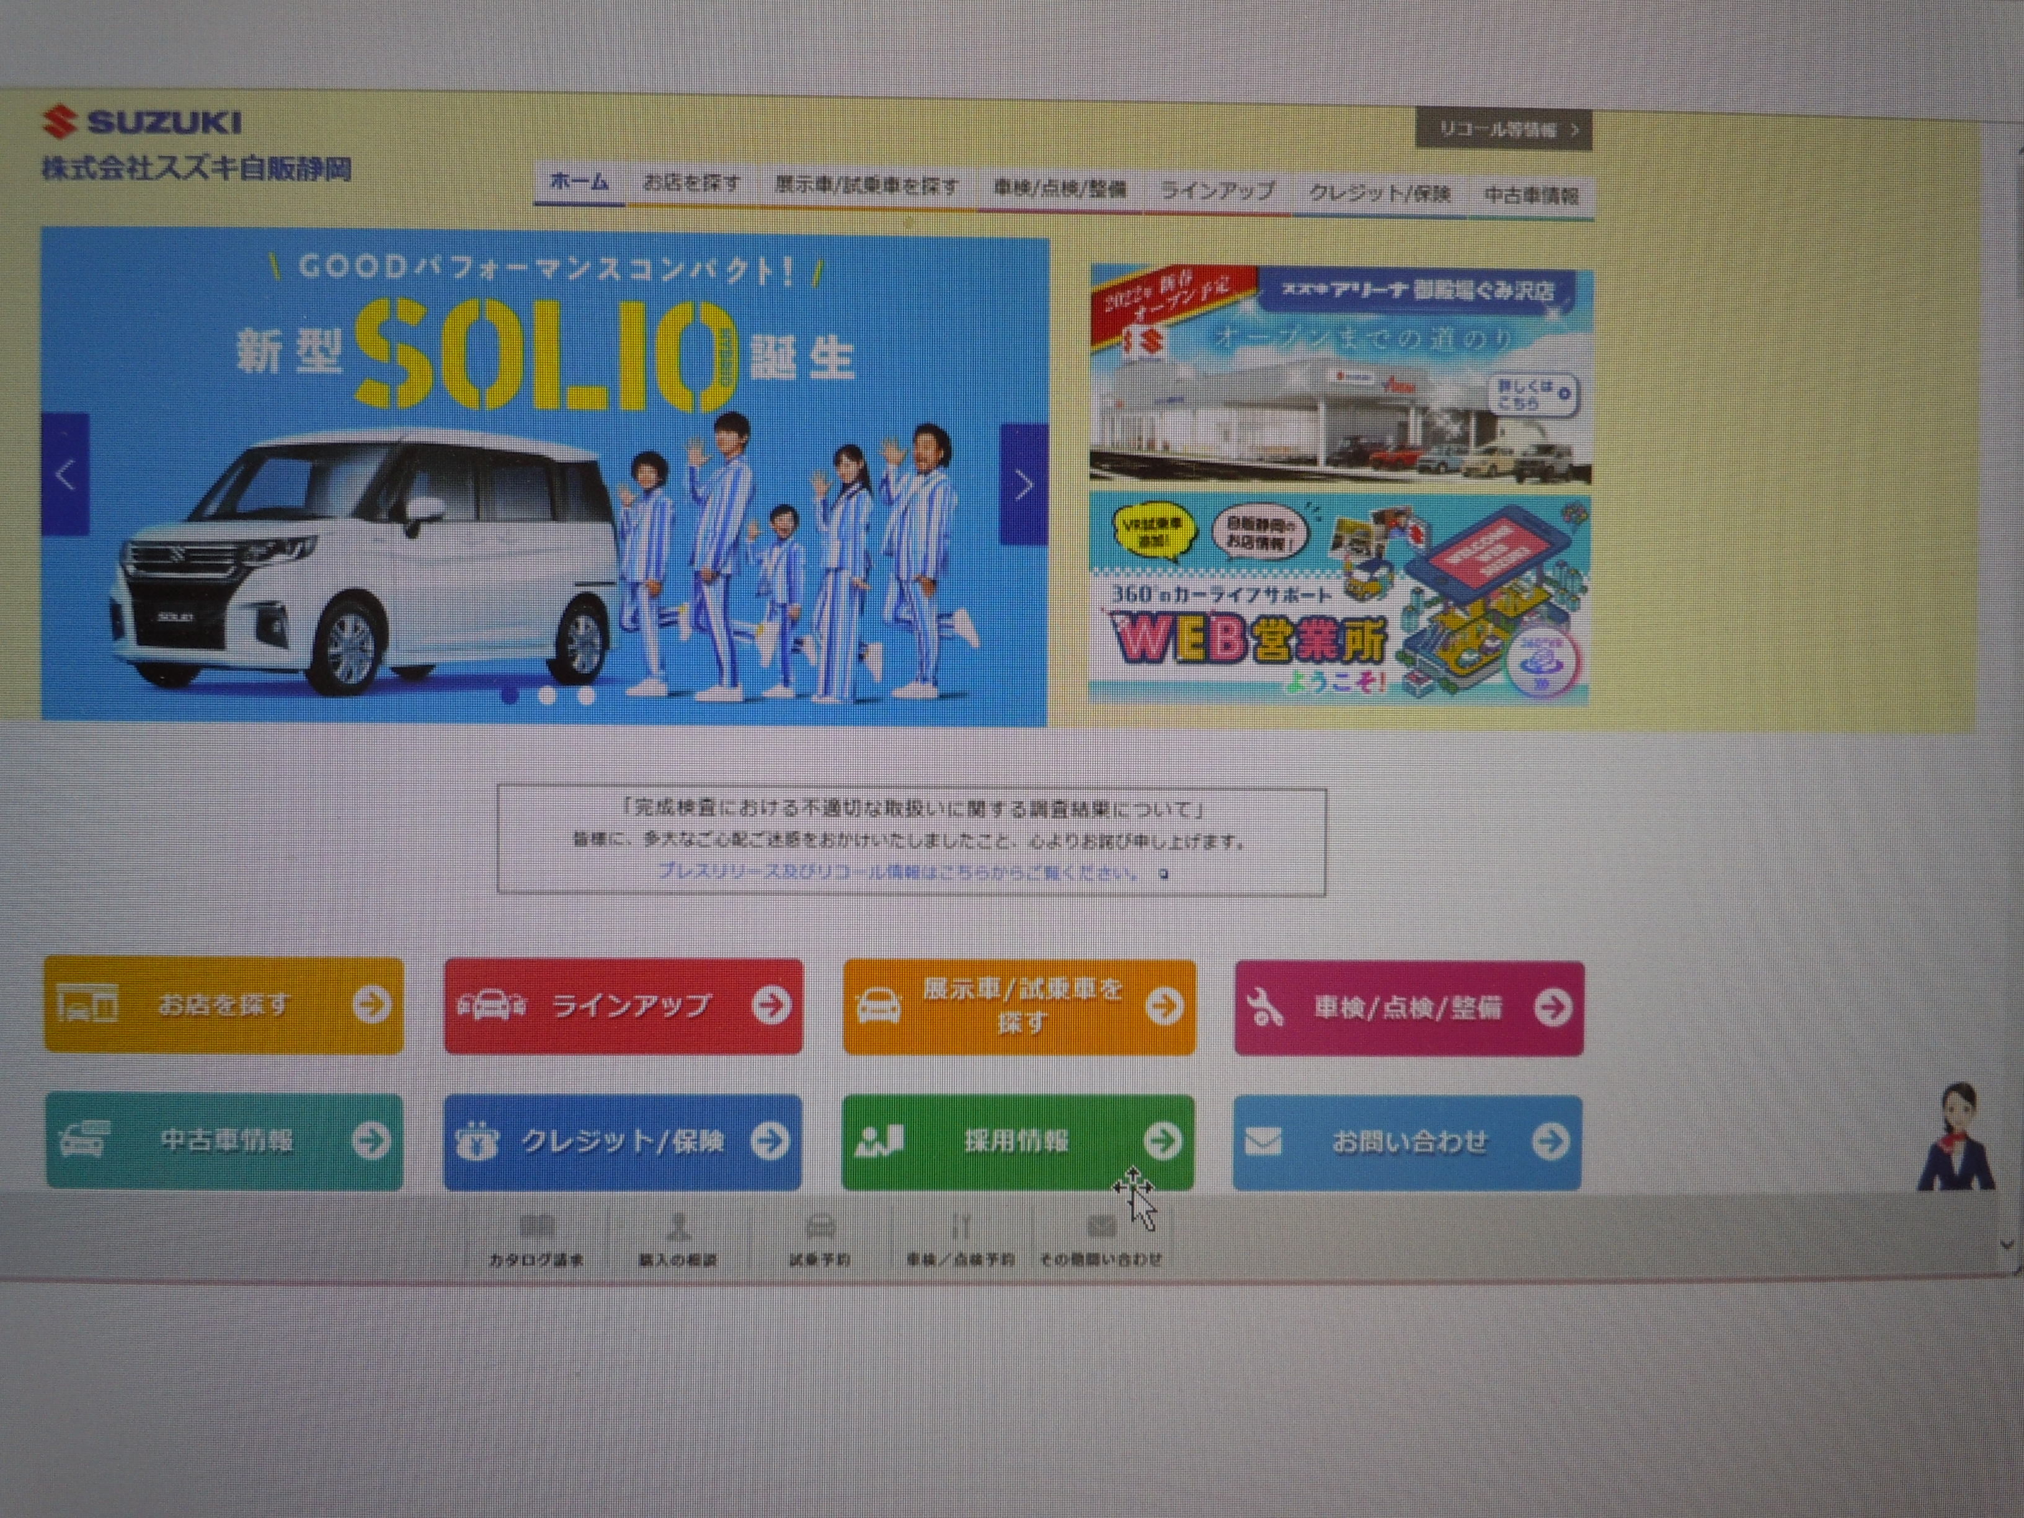Click the arrow on orange 展示車 button

pos(1164,1006)
